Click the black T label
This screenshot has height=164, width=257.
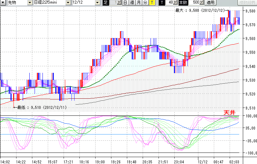coord(161,3)
